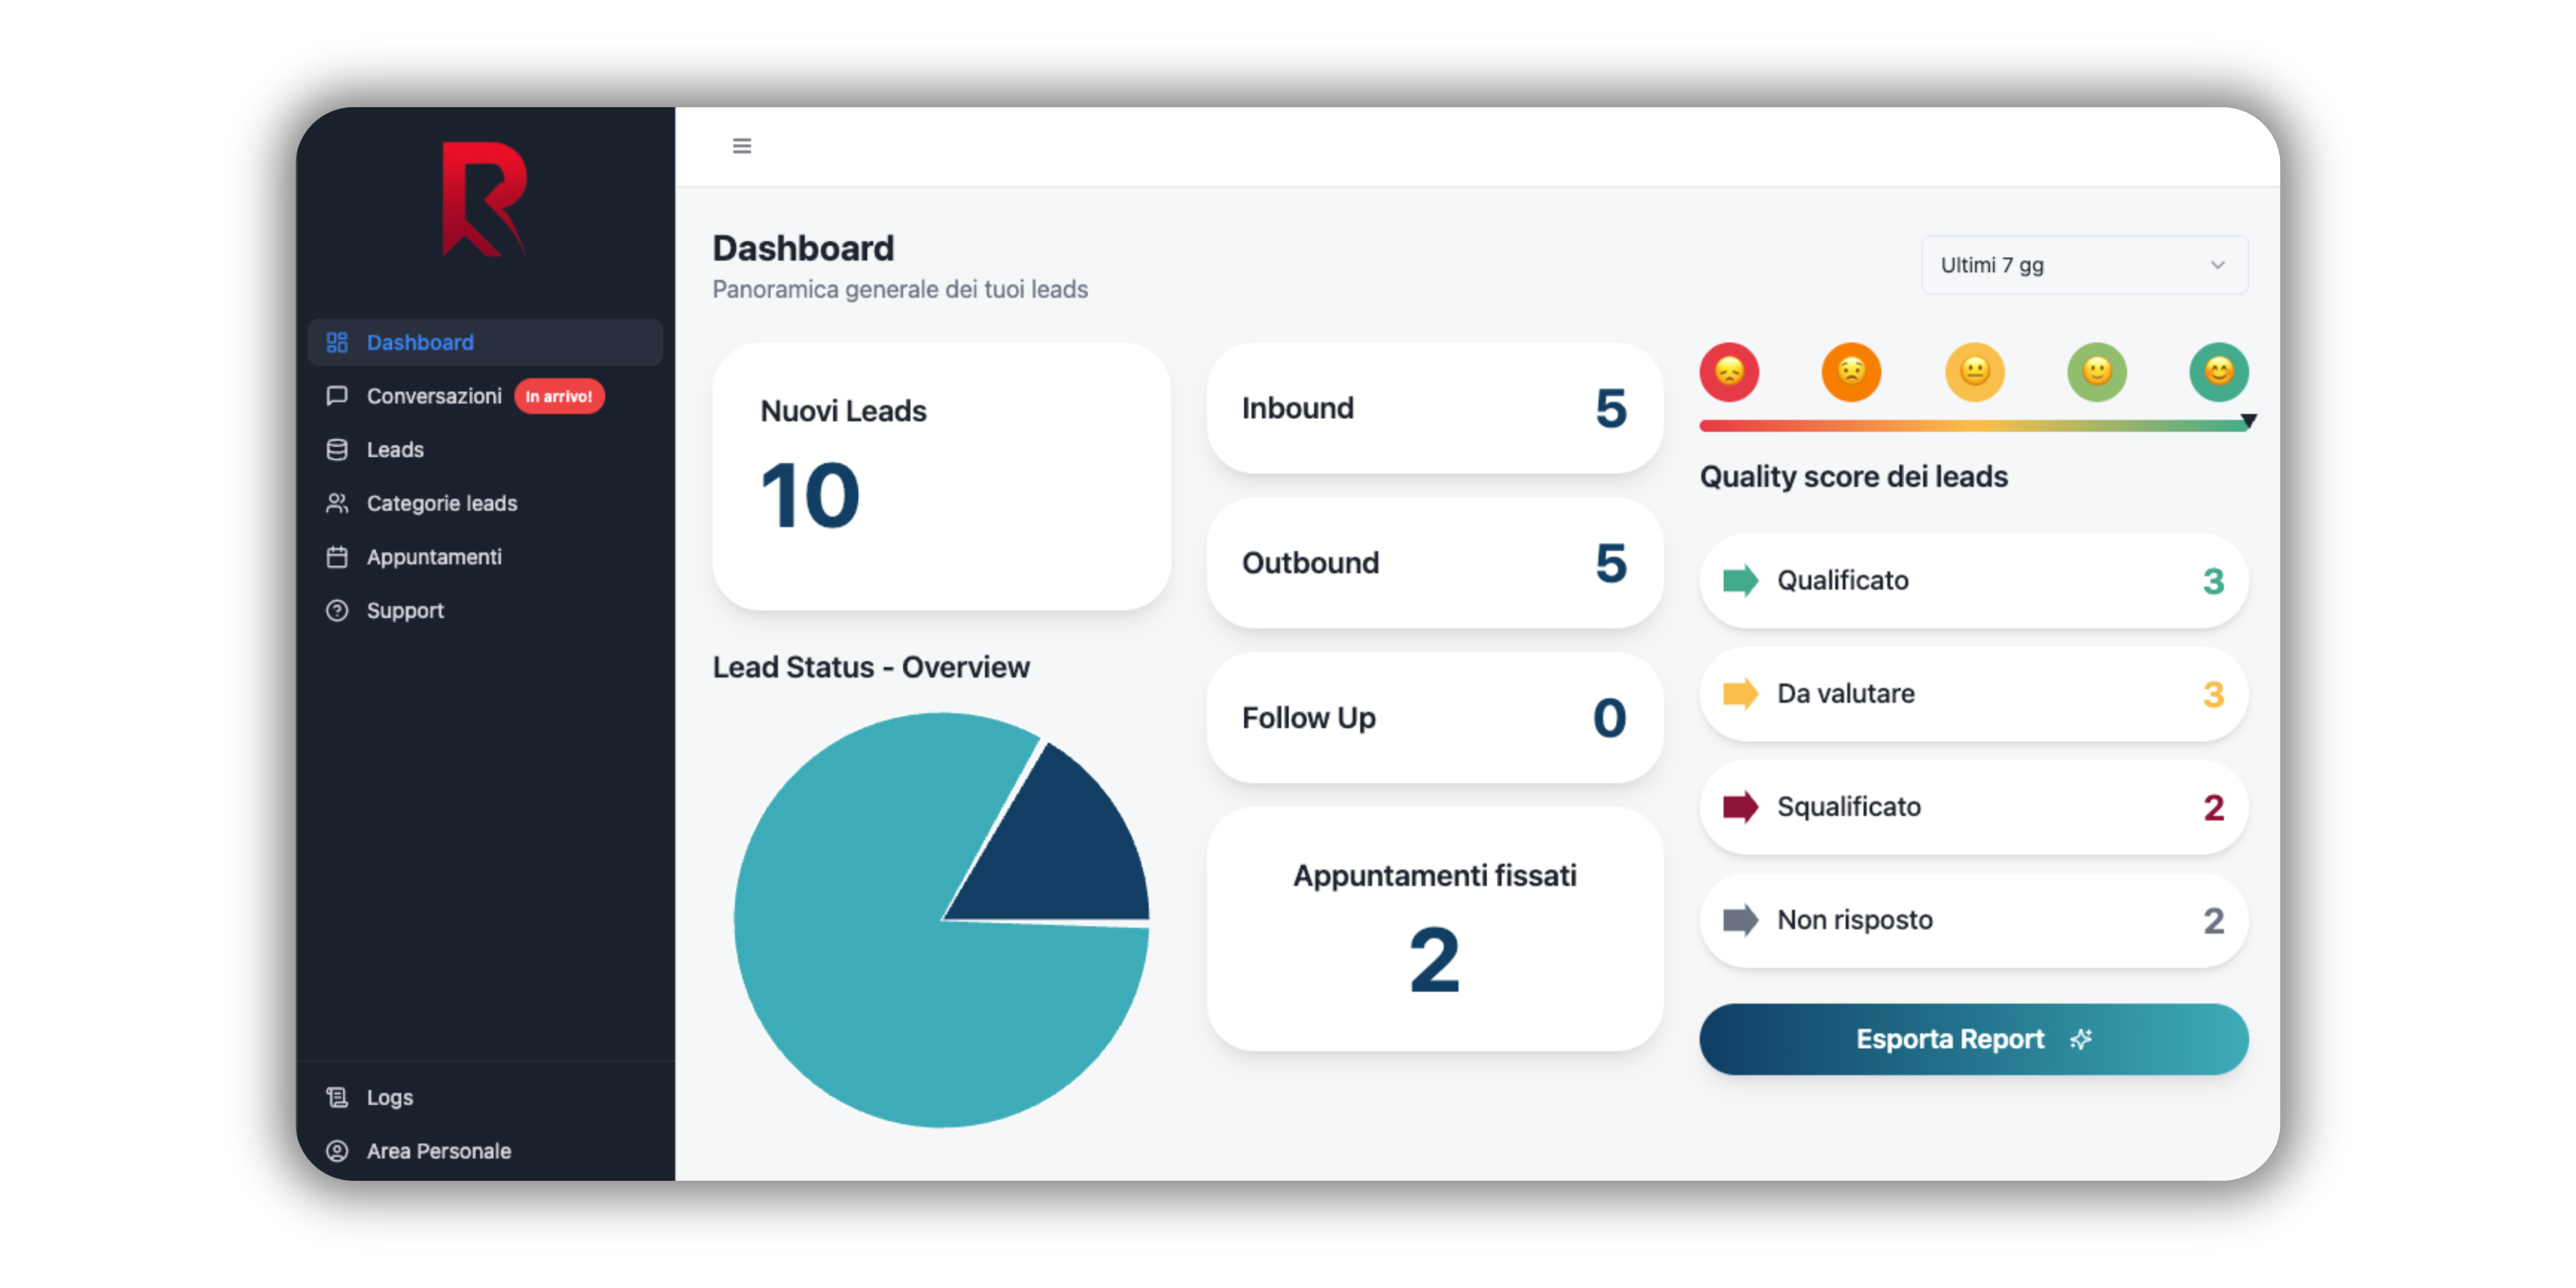
Task: Click the red R logo
Action: tap(484, 199)
